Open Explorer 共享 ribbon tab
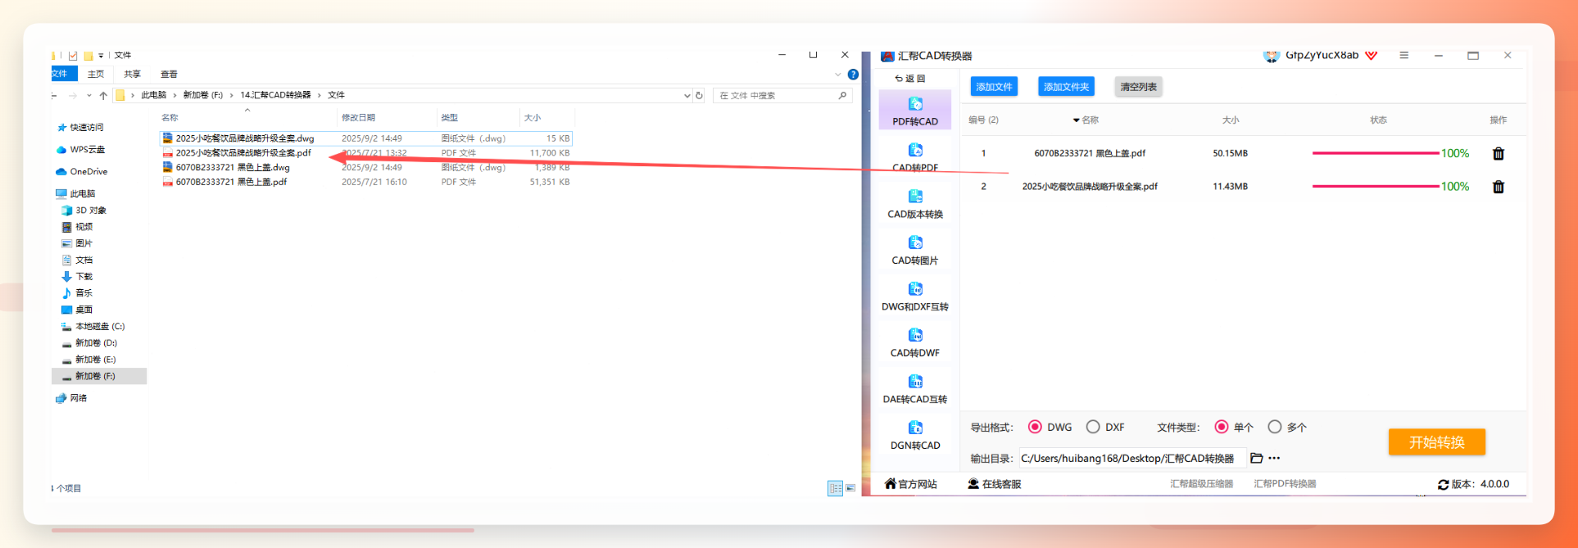Viewport: 1578px width, 548px height. click(132, 74)
